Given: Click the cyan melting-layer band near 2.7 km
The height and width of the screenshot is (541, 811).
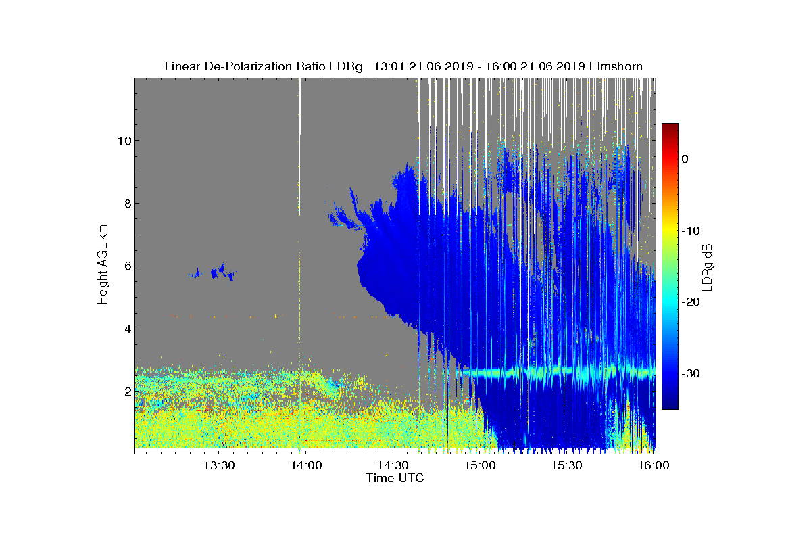Looking at the screenshot, I should click(x=558, y=371).
